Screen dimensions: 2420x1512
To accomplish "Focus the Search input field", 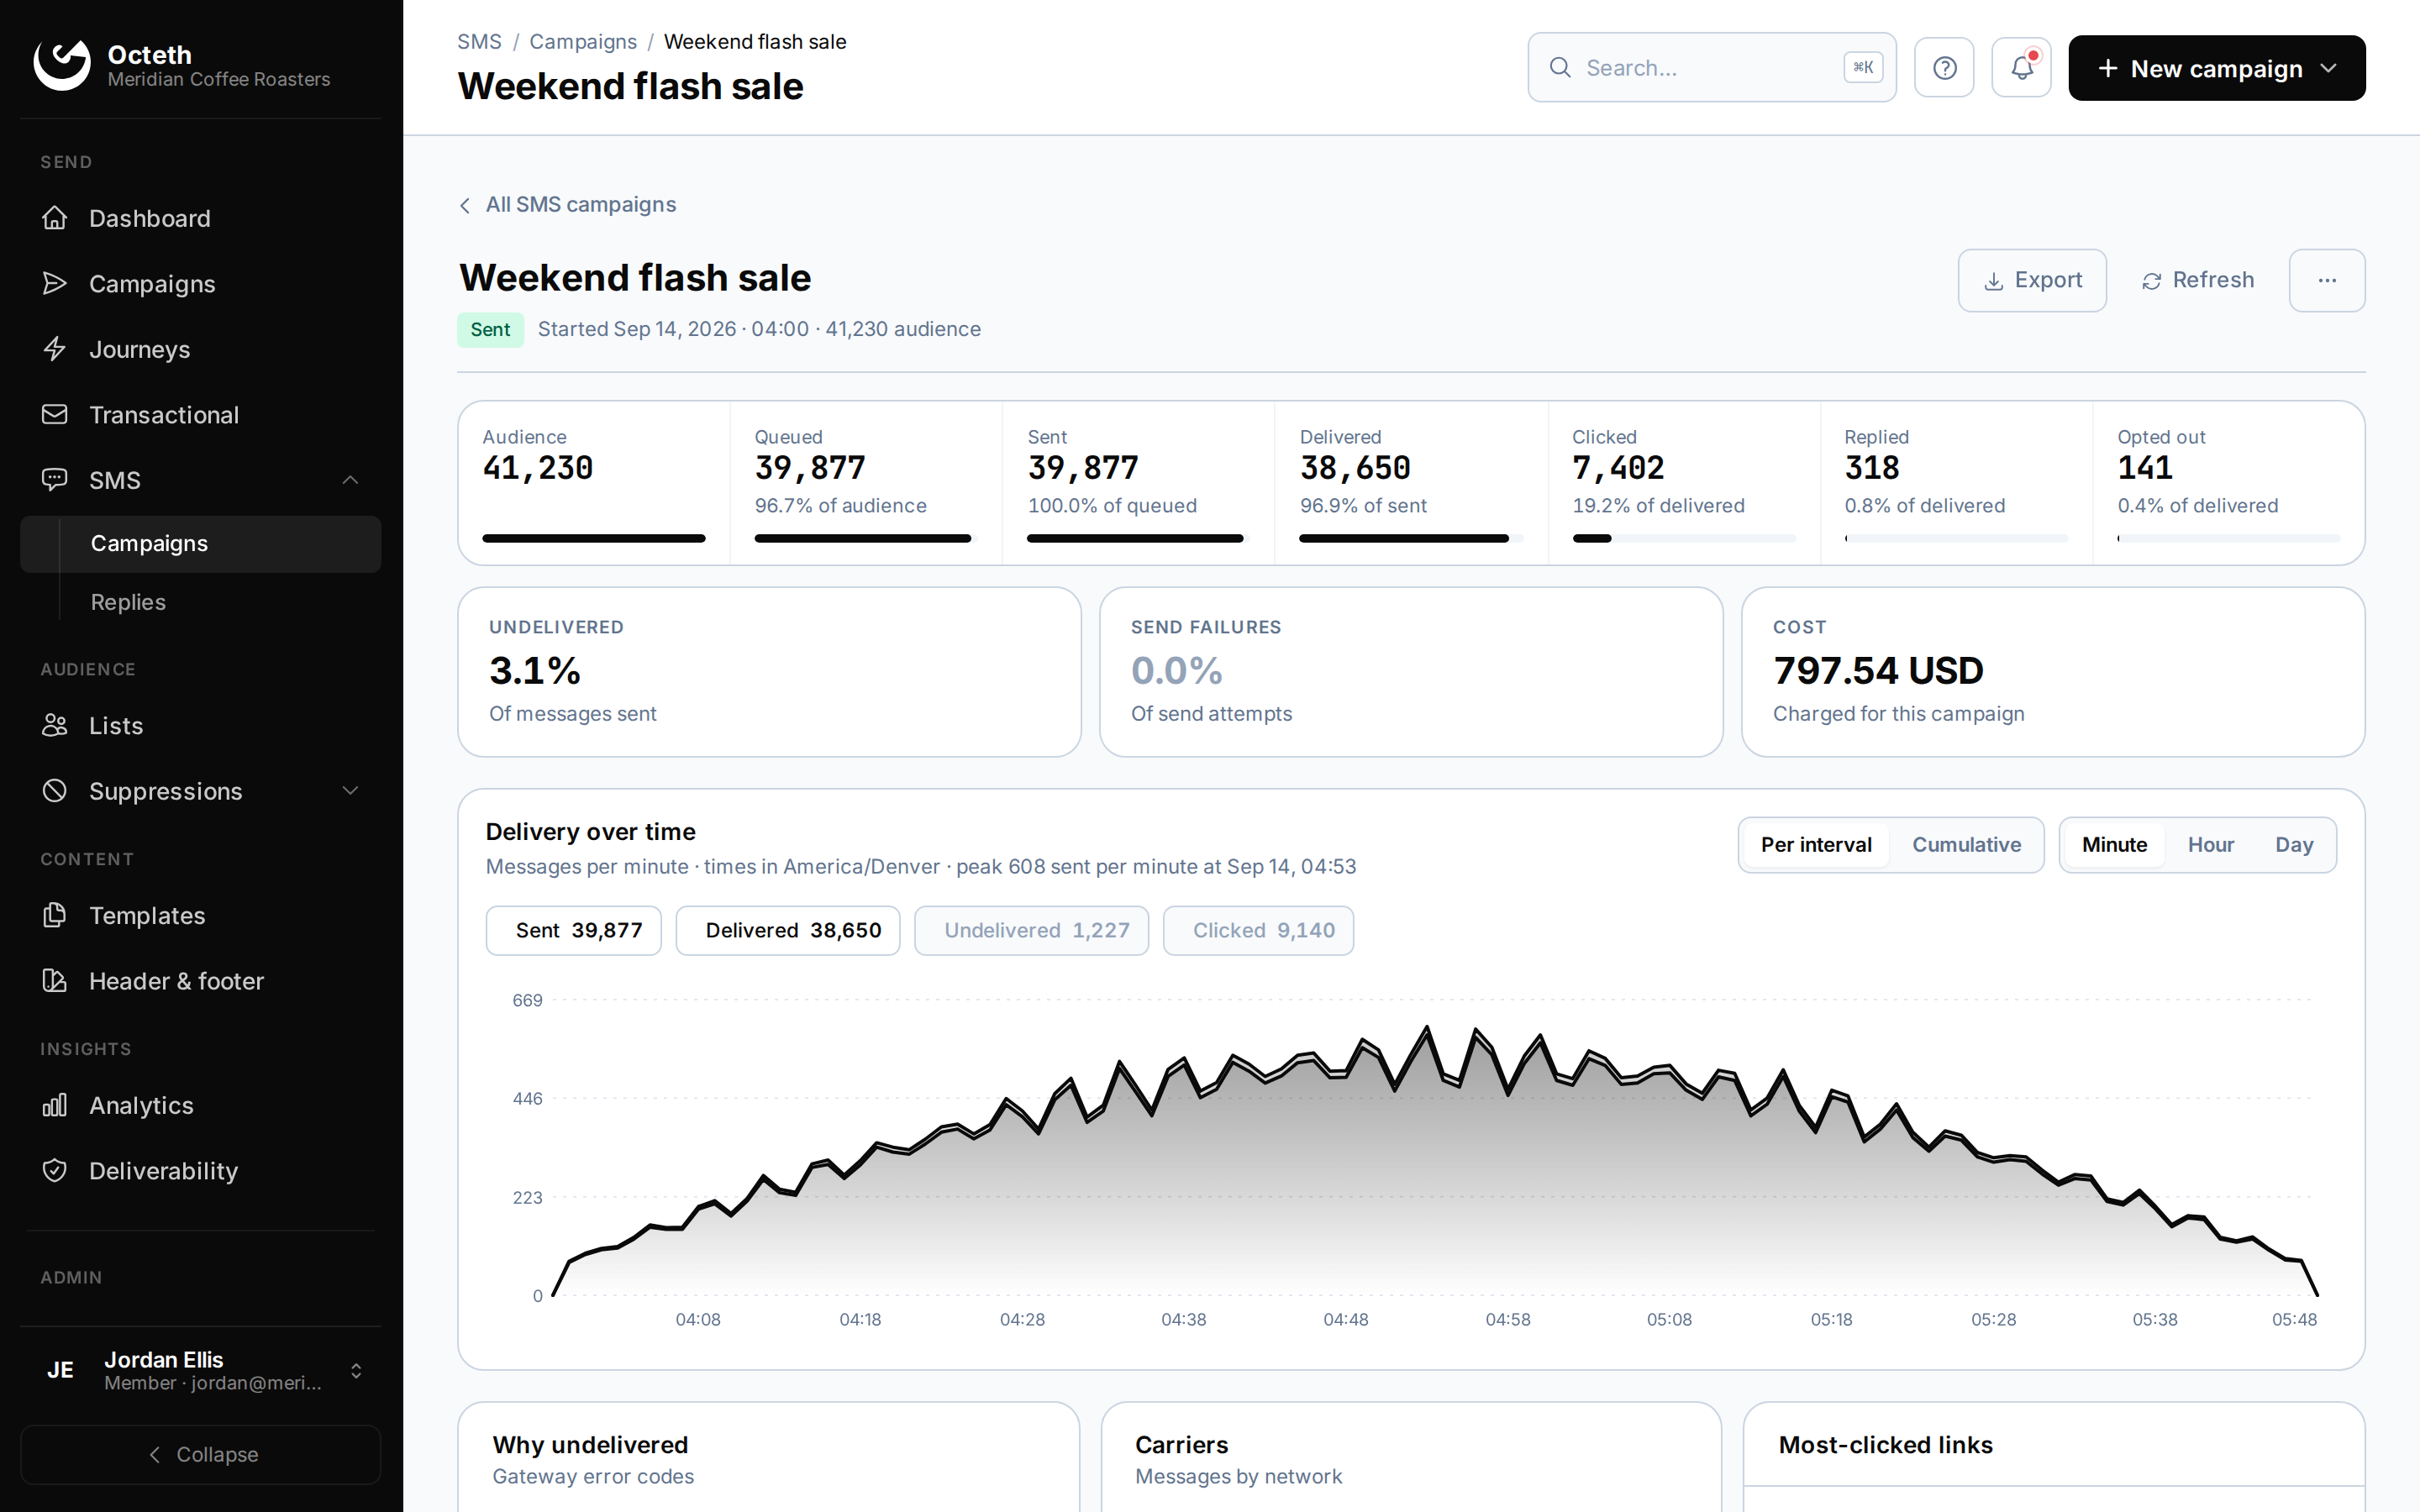I will pos(1711,68).
